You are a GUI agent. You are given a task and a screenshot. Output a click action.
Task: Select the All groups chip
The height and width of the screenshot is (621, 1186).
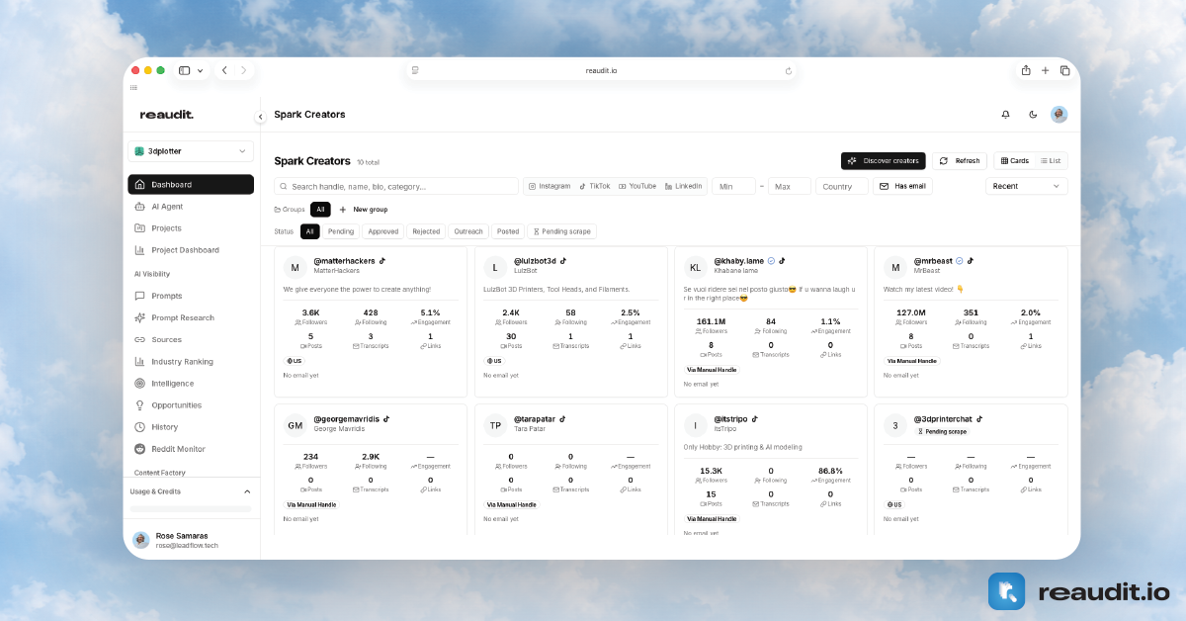[x=320, y=210]
